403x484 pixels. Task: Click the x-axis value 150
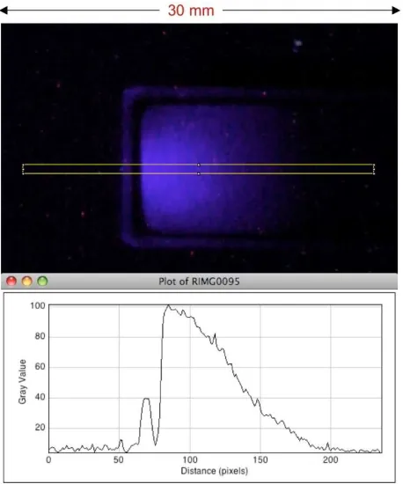click(x=260, y=460)
